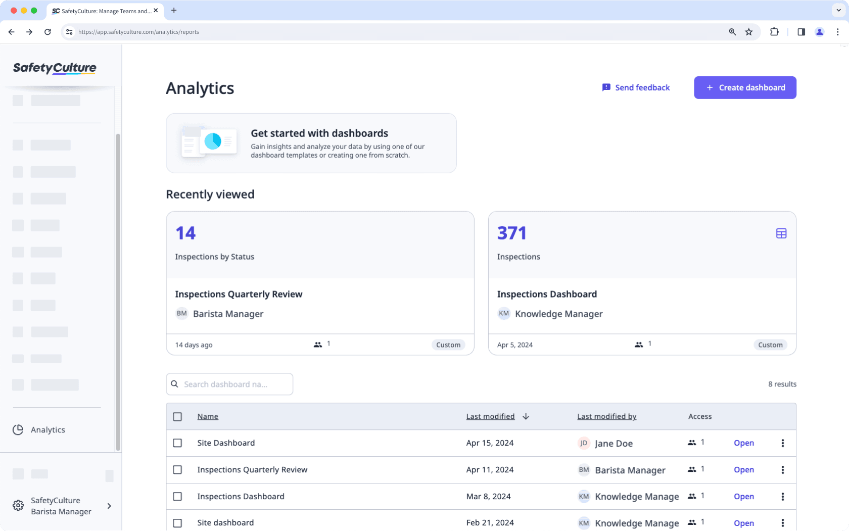Check the Inspections Quarterly Review checkbox
The image size is (849, 531).
[x=177, y=469]
